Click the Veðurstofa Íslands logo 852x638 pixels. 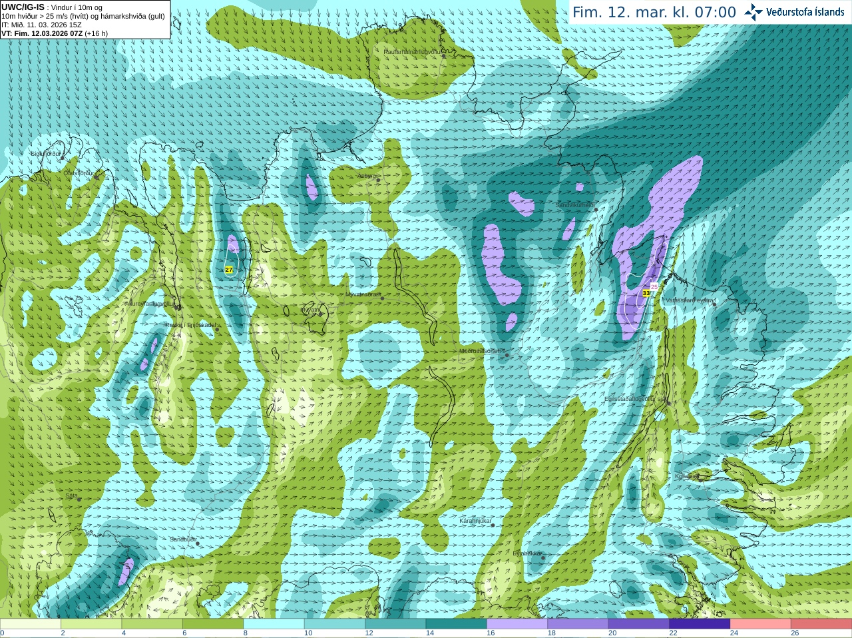click(794, 12)
